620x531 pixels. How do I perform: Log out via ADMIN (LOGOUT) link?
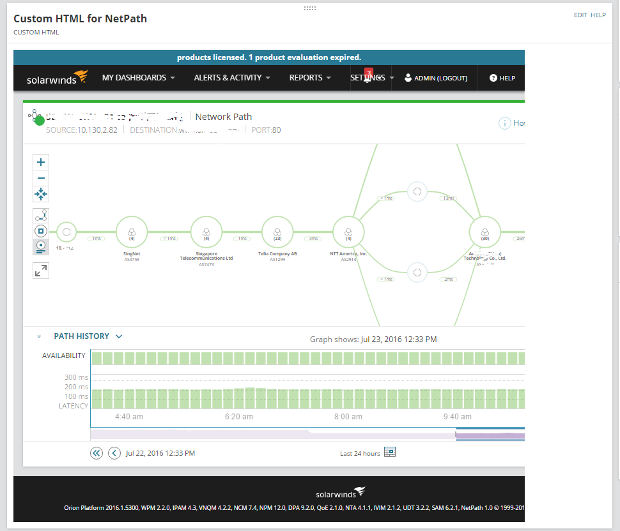[x=440, y=78]
